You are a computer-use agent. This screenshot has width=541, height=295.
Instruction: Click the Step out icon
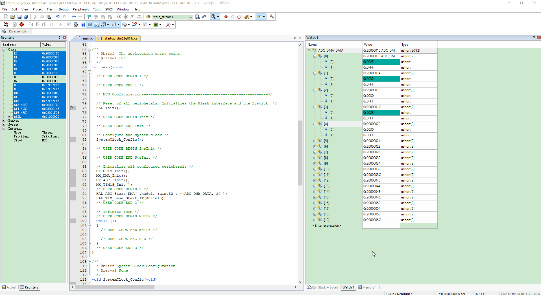pyautogui.click(x=45, y=25)
